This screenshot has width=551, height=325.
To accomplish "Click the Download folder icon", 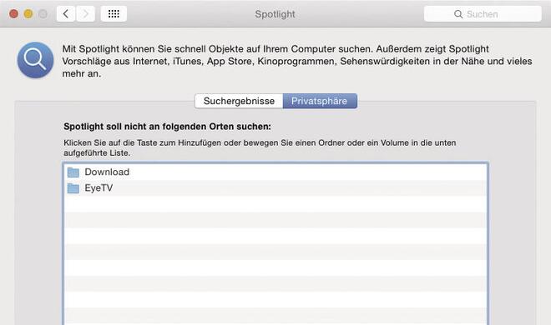I will pyautogui.click(x=73, y=172).
